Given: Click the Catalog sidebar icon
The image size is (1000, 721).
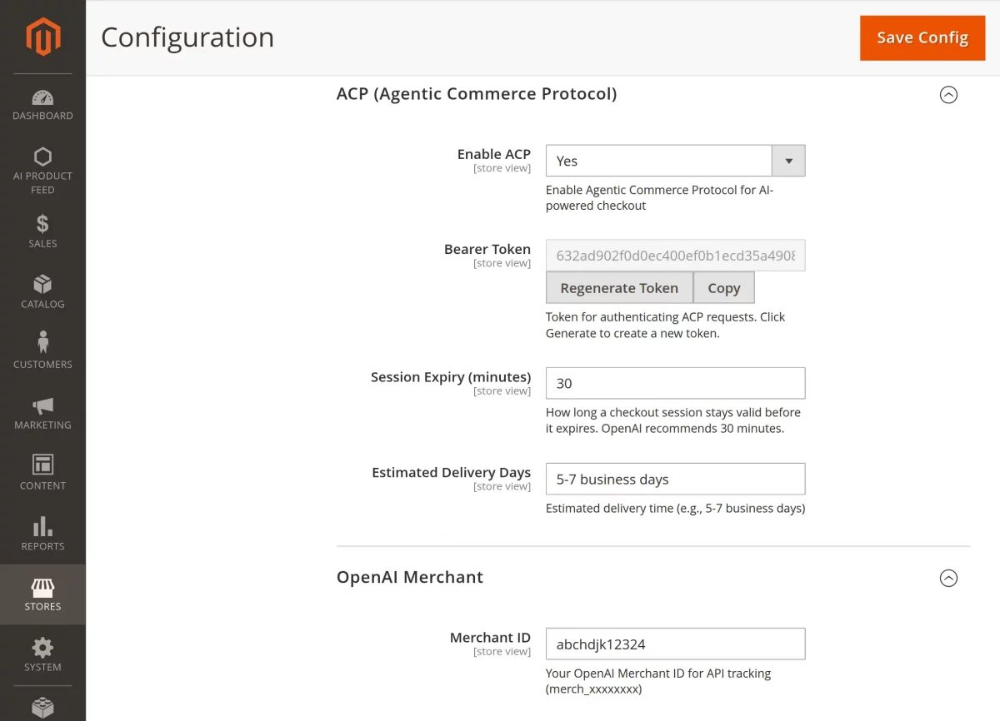Looking at the screenshot, I should [x=42, y=285].
